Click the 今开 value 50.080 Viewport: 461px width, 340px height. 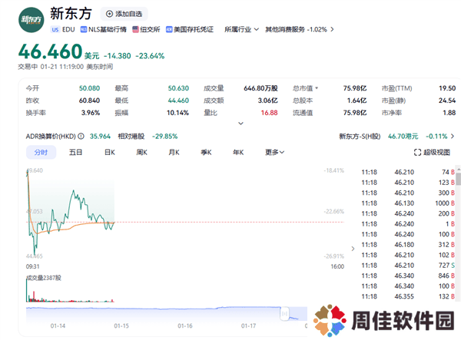(89, 88)
